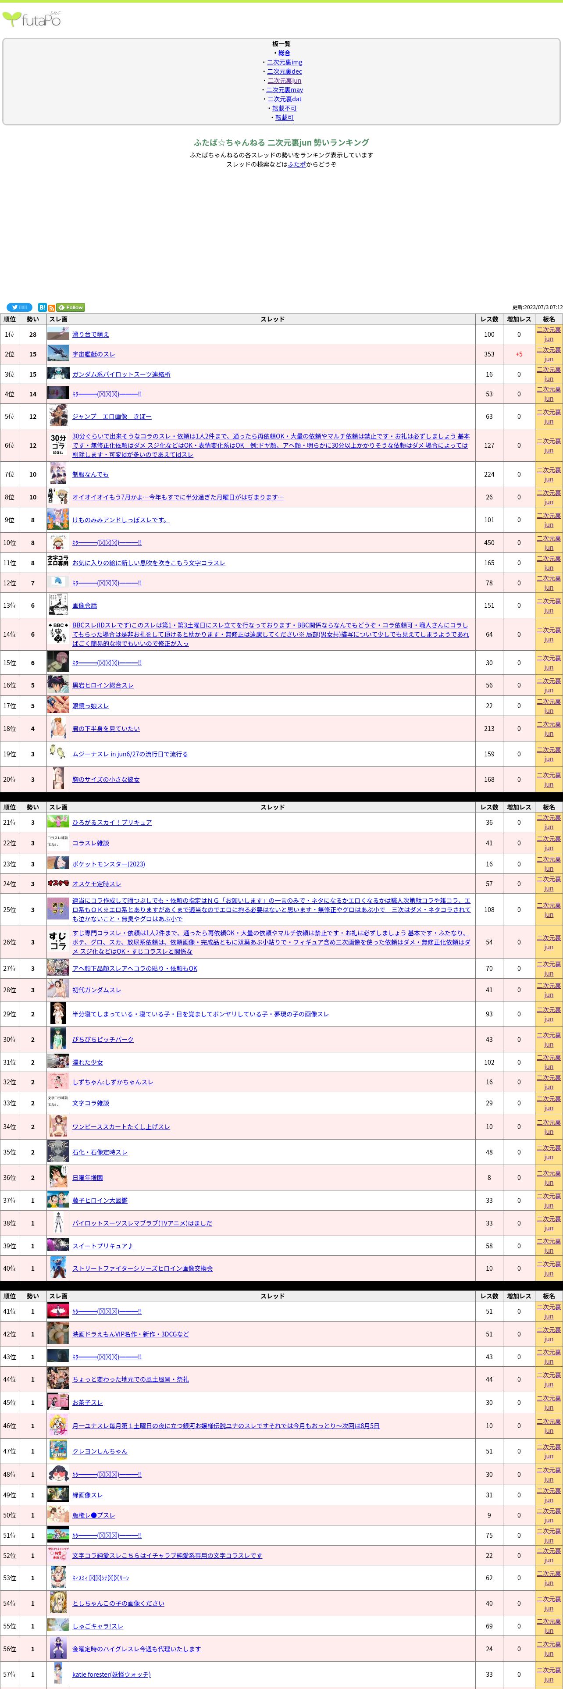563x1689 pixels.
Task: Click 二次元裏jun board cell in rank 20 row
Action: (x=549, y=780)
